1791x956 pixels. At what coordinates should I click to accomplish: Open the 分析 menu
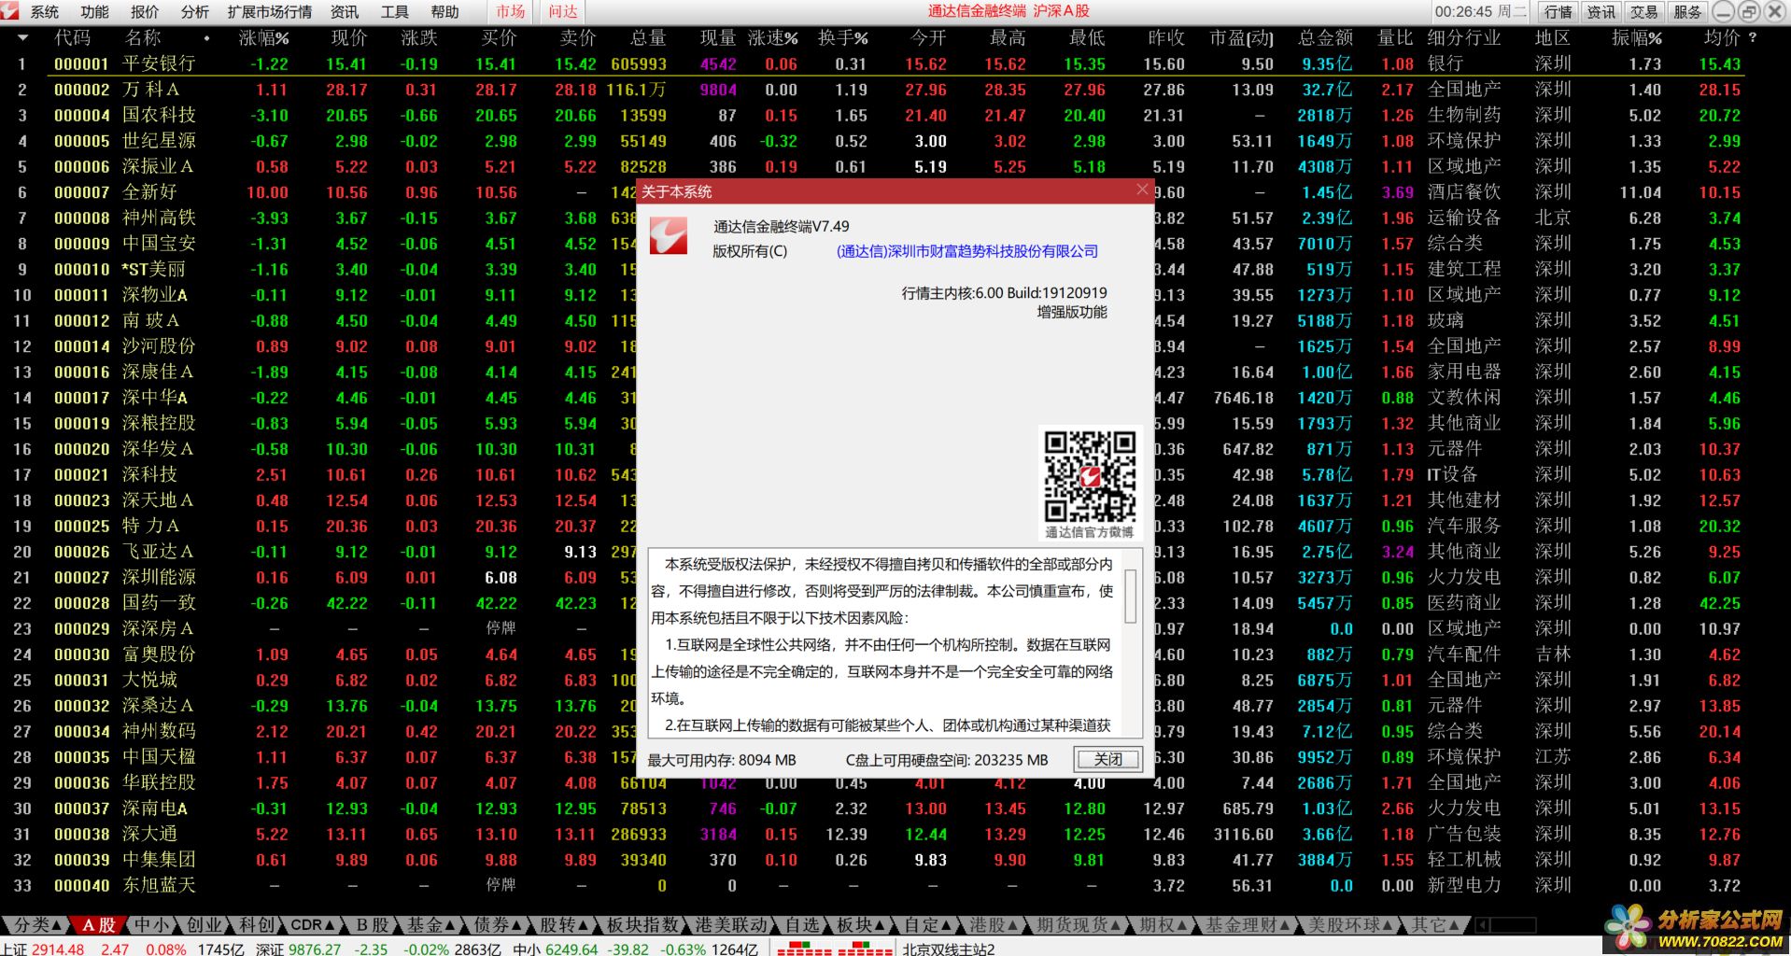[194, 12]
